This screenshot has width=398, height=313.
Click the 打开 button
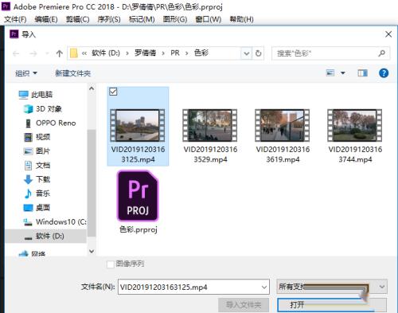332,305
